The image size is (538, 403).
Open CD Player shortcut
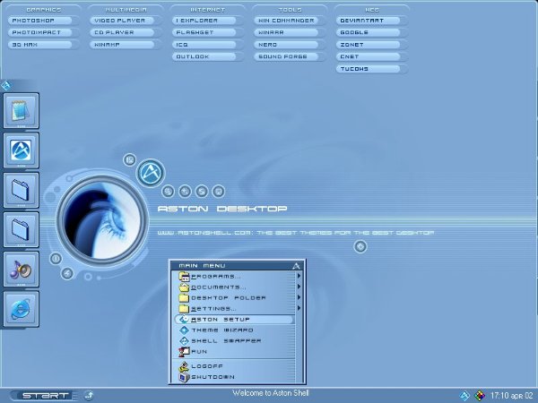(x=122, y=32)
